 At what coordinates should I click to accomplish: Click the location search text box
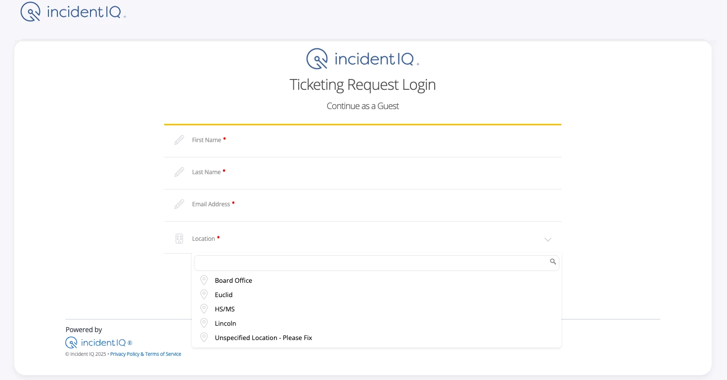coord(376,263)
